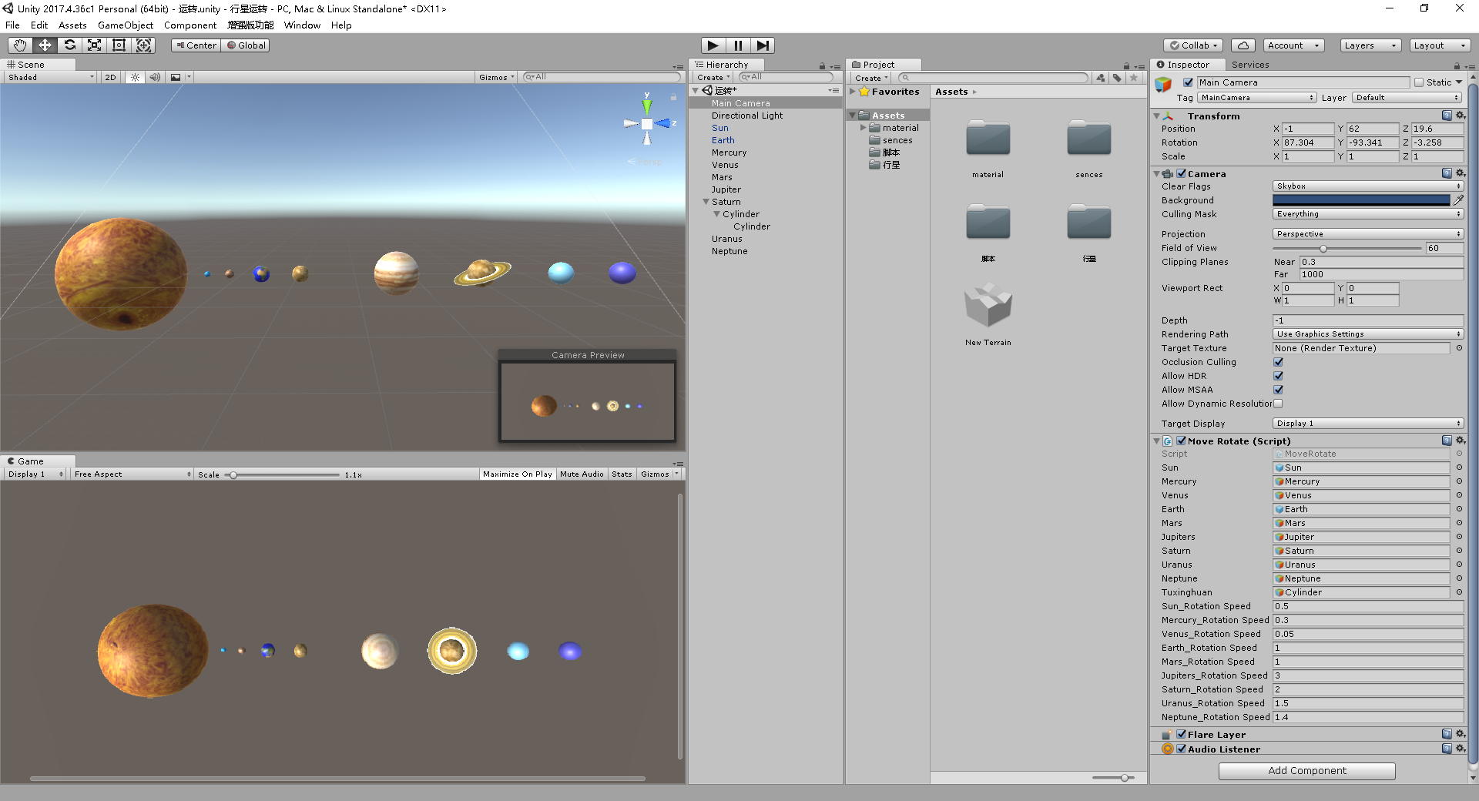The image size is (1479, 801).
Task: Collapse the Saturn object in the Hierarchy
Action: (x=706, y=202)
